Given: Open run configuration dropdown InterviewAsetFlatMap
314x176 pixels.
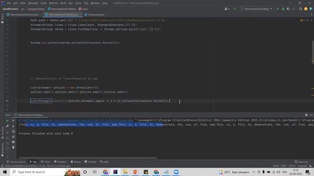Looking at the screenshot, I should click(257, 9).
